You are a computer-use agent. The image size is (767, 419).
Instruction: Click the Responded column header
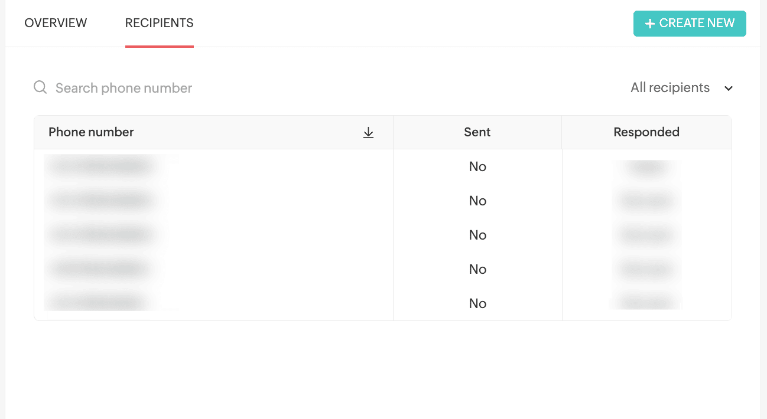pos(646,132)
